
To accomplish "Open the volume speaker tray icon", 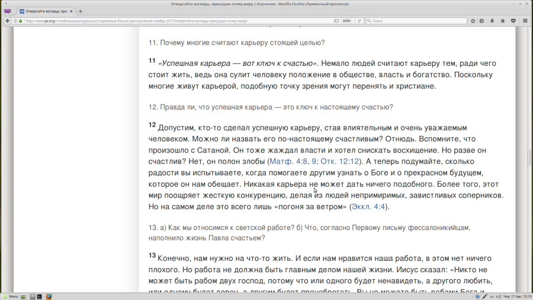I will [498, 296].
